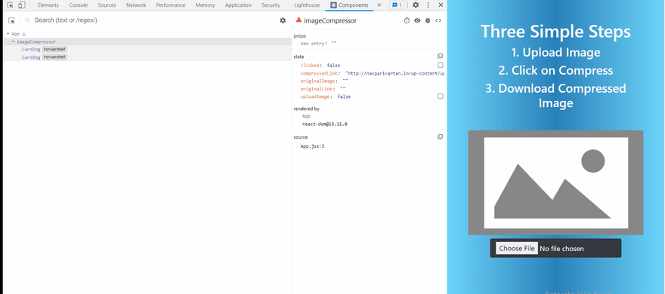This screenshot has width=665, height=294.
Task: Open DevTools settings gear
Action: pos(416,5)
